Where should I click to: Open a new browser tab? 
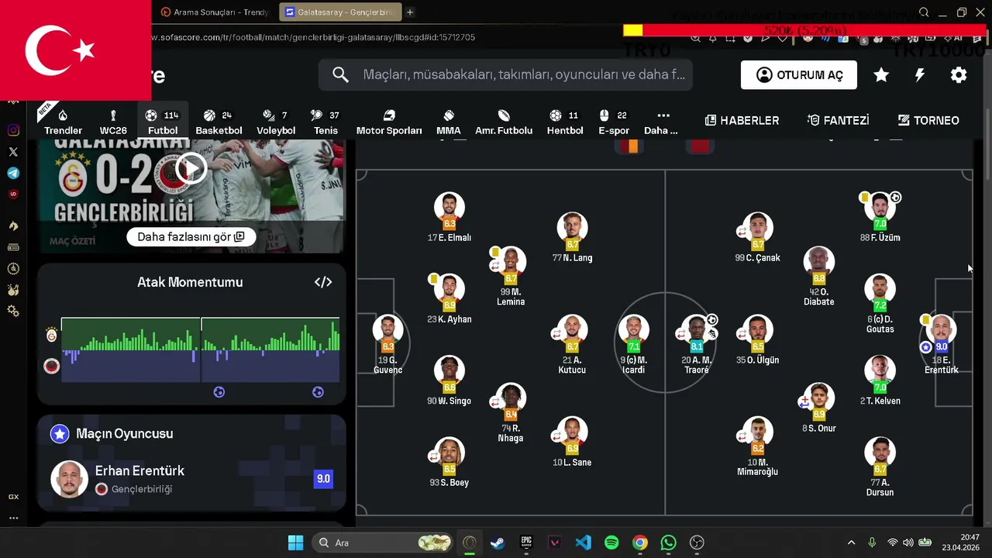point(410,12)
